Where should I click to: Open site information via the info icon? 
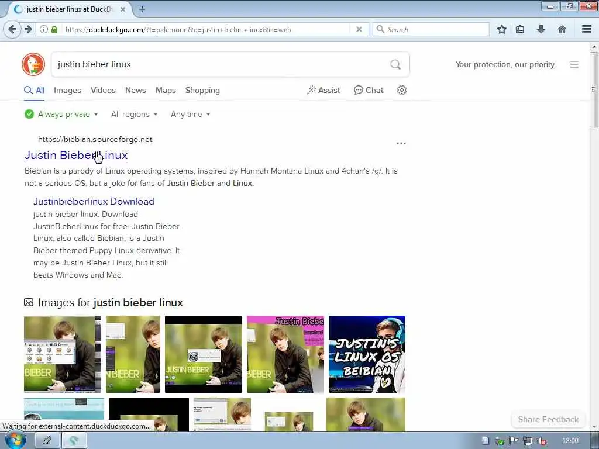(x=44, y=29)
